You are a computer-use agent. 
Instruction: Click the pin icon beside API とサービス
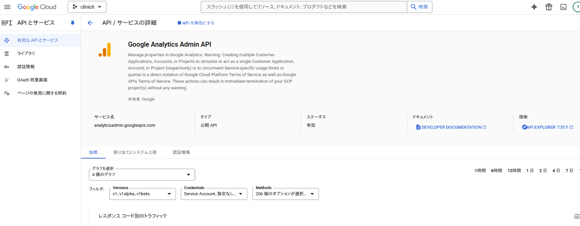point(73,23)
